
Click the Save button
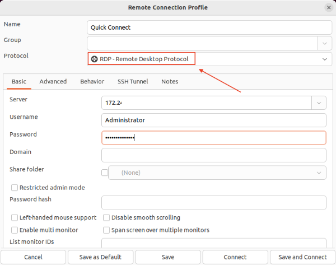pos(168,257)
